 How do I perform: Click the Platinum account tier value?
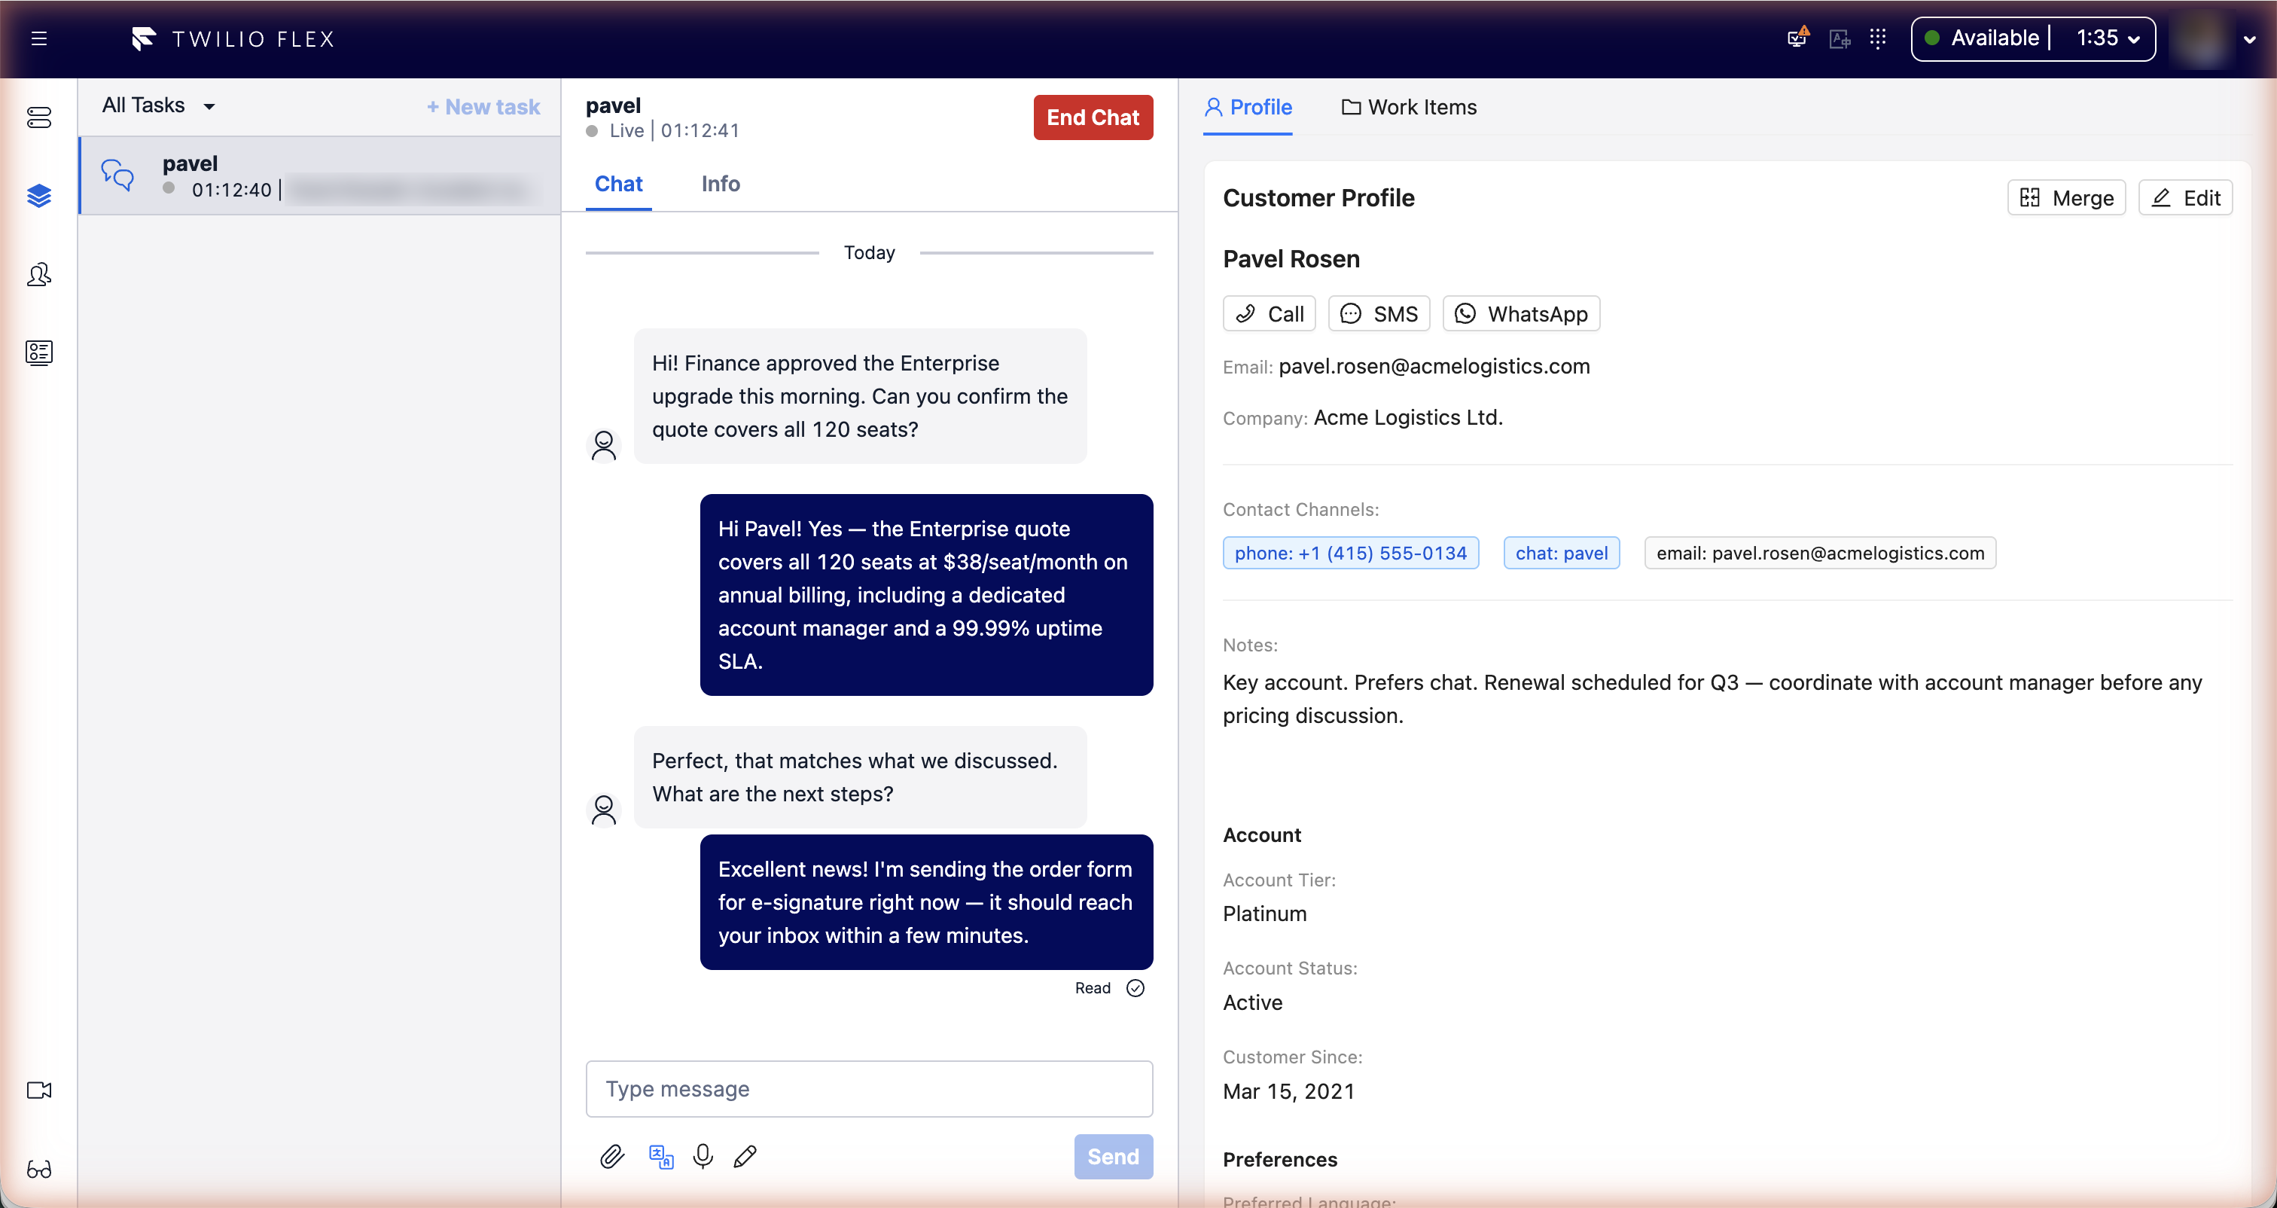(1264, 914)
